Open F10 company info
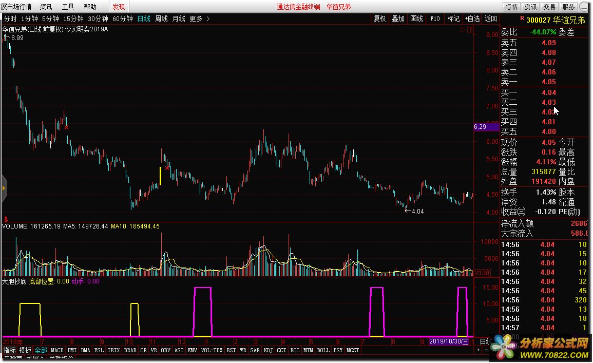The height and width of the screenshot is (363, 593). pyautogui.click(x=435, y=18)
